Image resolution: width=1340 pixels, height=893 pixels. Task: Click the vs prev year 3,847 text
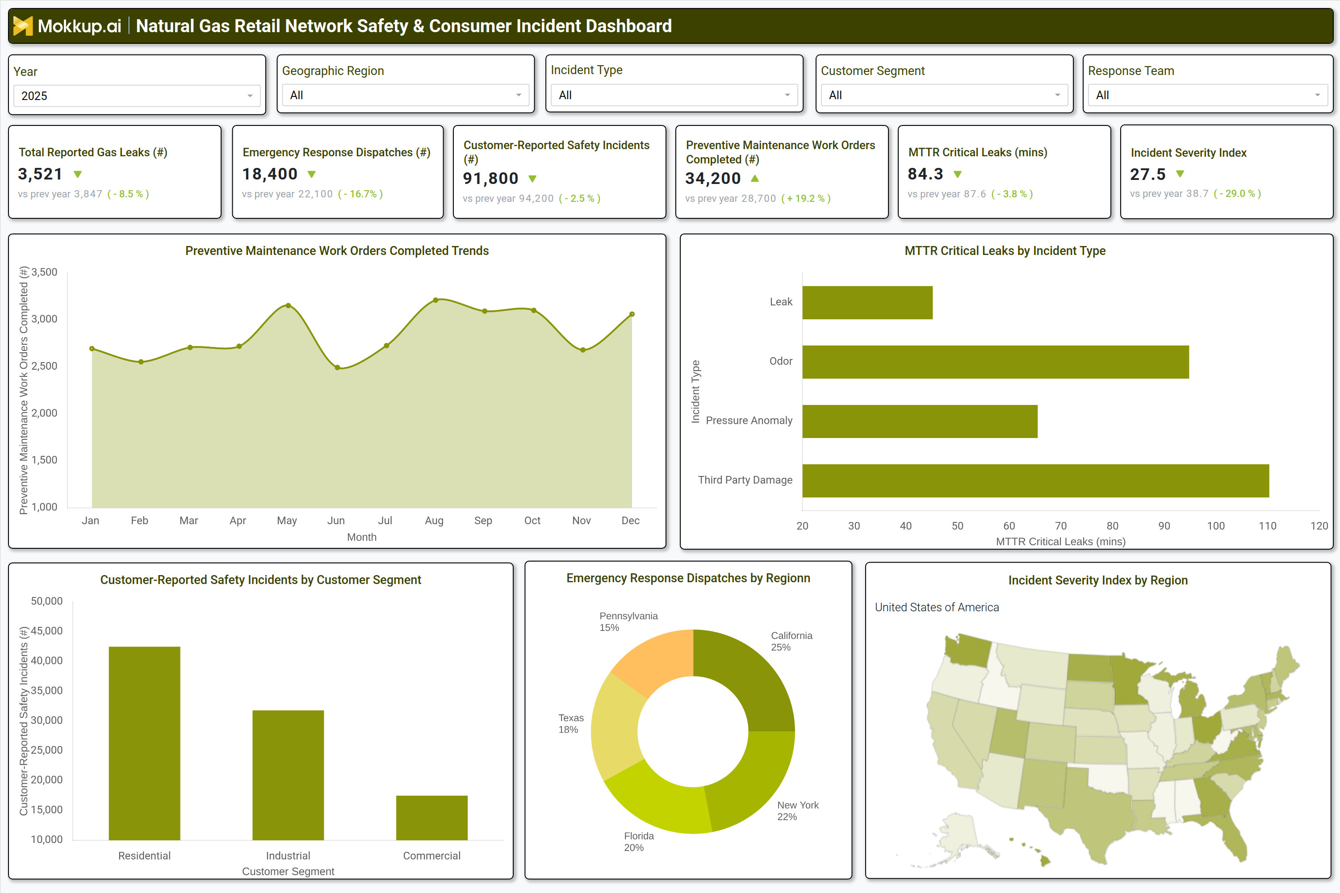(60, 194)
